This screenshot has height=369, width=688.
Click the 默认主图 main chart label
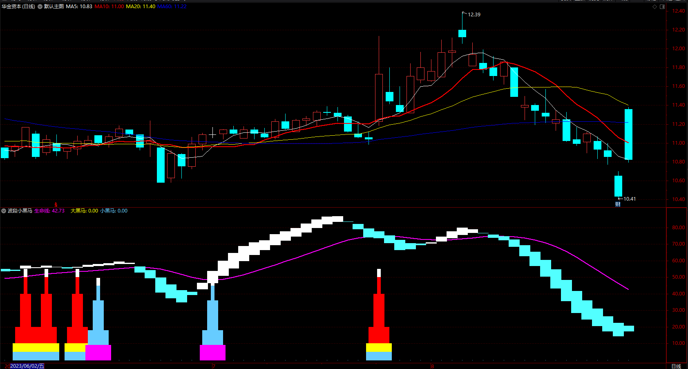(x=54, y=7)
